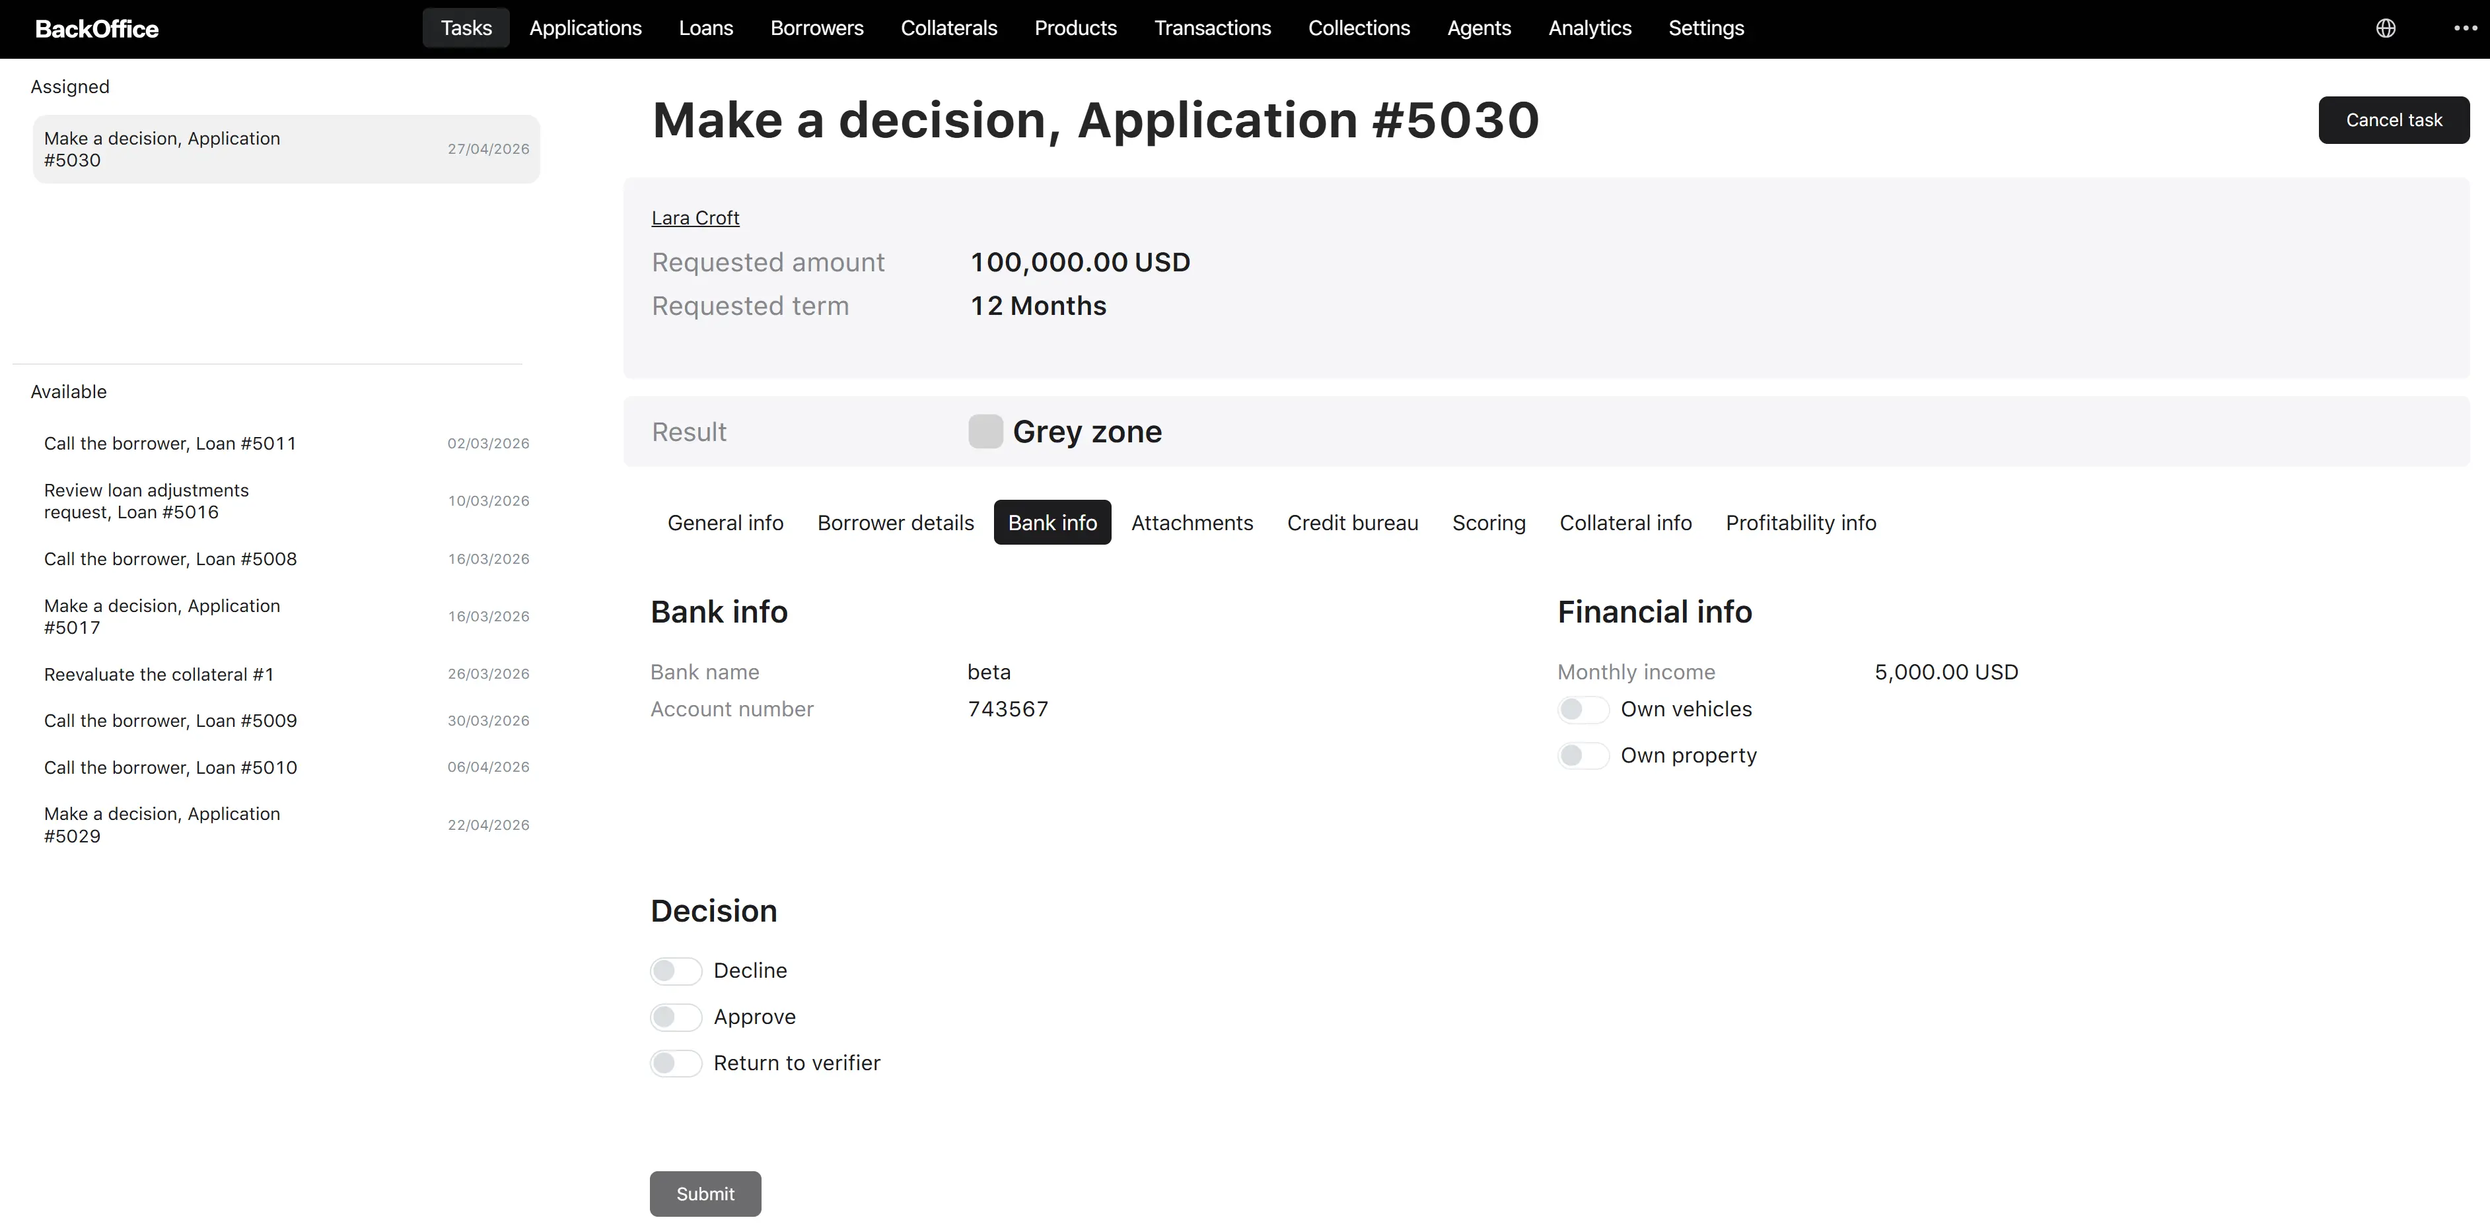Screen dimensions: 2490x1226
Task: Open task Call the borrower, Loan #5011
Action: (286, 444)
